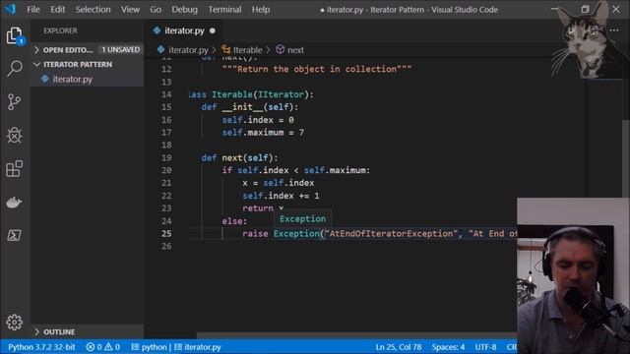Image resolution: width=630 pixels, height=354 pixels.
Task: Click the horizontal scrollbar below the editor
Action: [x=356, y=335]
